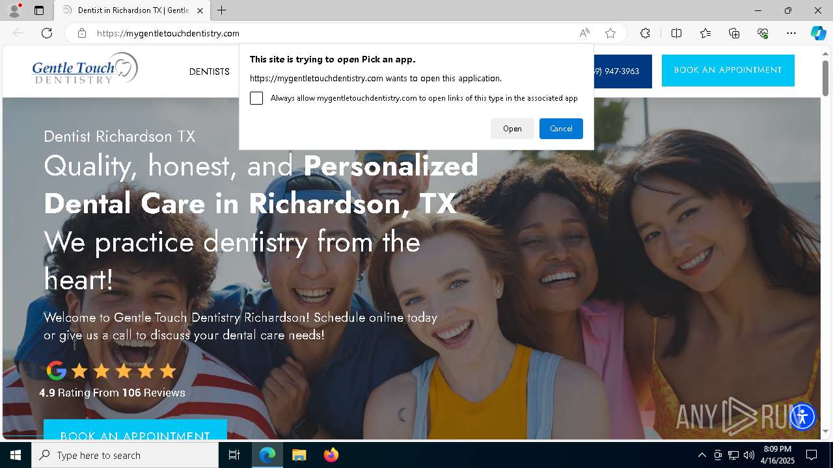Open File Explorer from the taskbar
The height and width of the screenshot is (468, 833).
299,455
